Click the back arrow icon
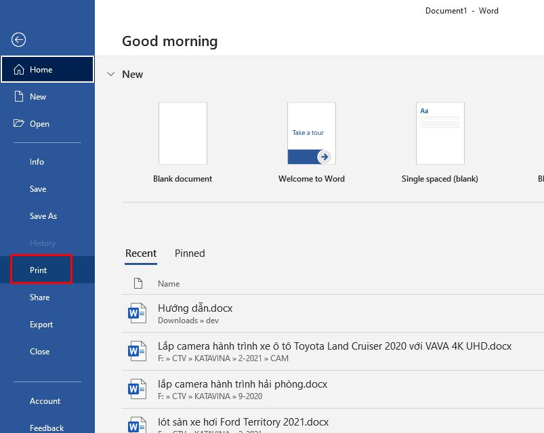This screenshot has width=544, height=433. (18, 39)
